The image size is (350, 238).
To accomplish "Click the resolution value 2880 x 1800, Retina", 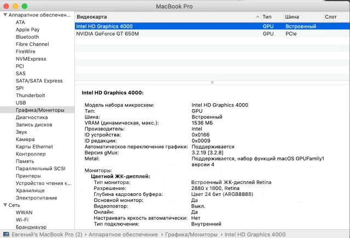I will [x=215, y=188].
